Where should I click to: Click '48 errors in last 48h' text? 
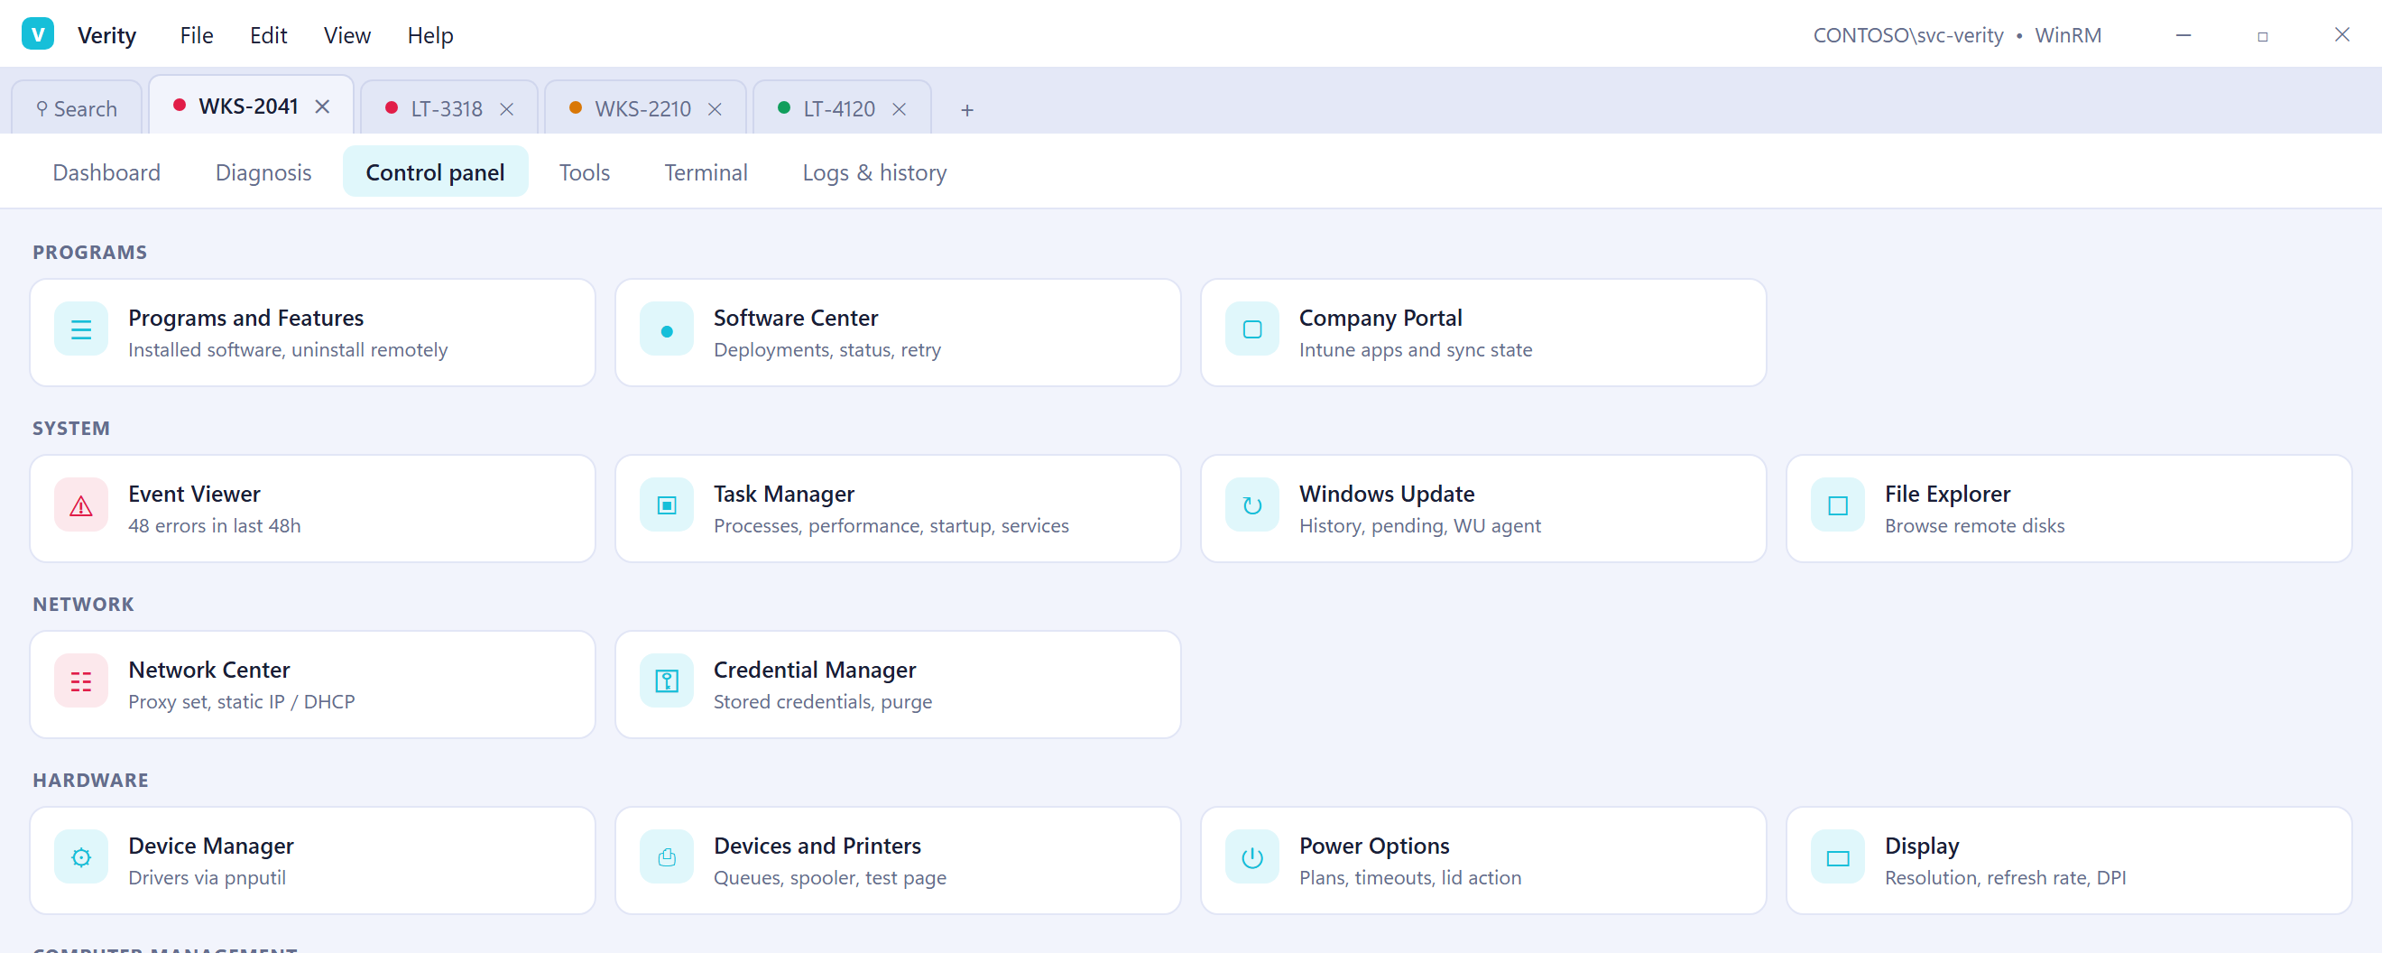(215, 525)
